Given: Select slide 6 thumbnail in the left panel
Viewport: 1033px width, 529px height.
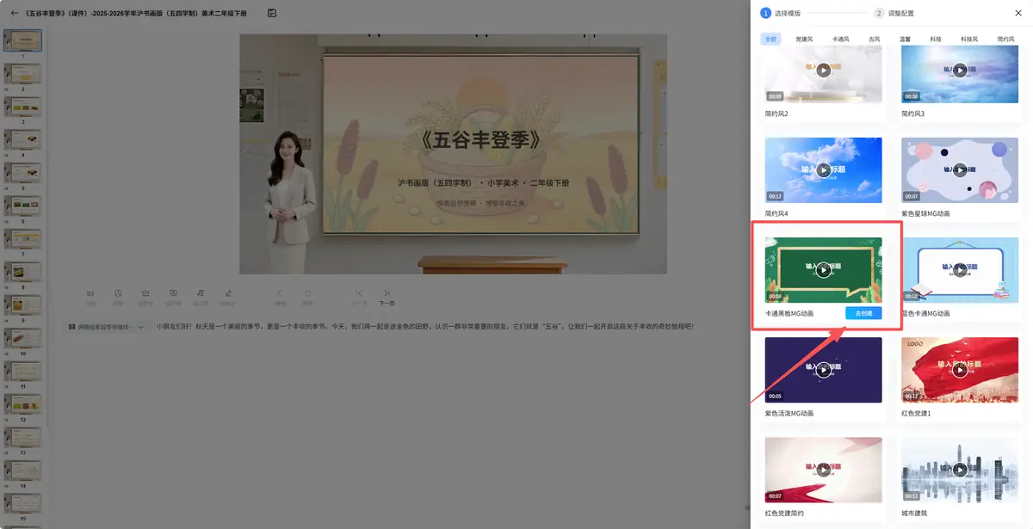Looking at the screenshot, I should 23,206.
